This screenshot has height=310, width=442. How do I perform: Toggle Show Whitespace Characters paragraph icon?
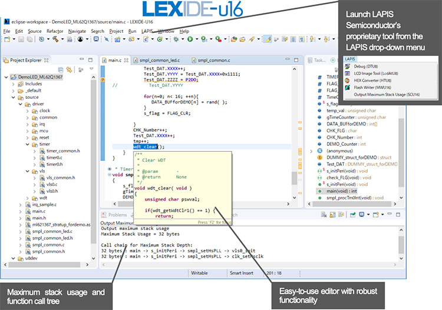point(301,39)
